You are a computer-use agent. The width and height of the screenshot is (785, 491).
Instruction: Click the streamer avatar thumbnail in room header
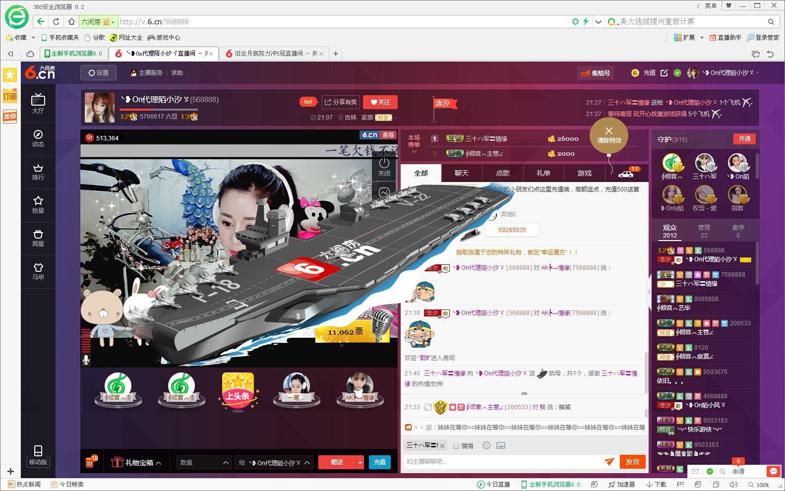coord(100,107)
